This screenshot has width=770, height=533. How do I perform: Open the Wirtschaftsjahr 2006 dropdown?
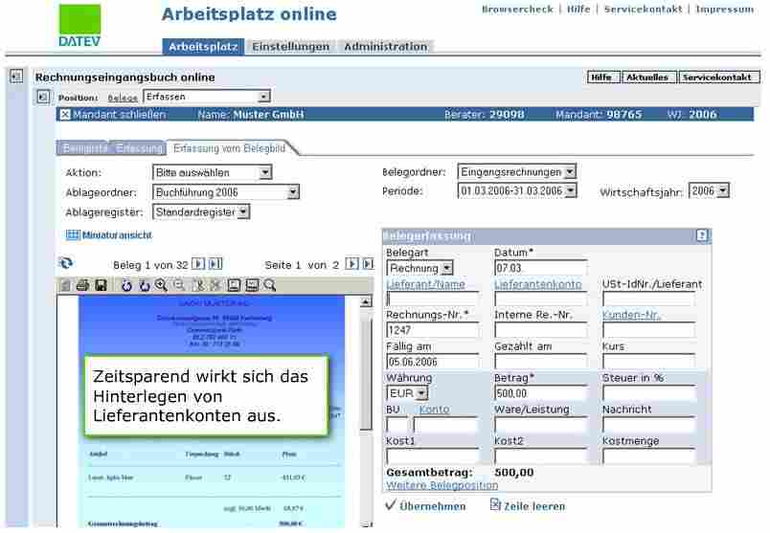pos(710,190)
